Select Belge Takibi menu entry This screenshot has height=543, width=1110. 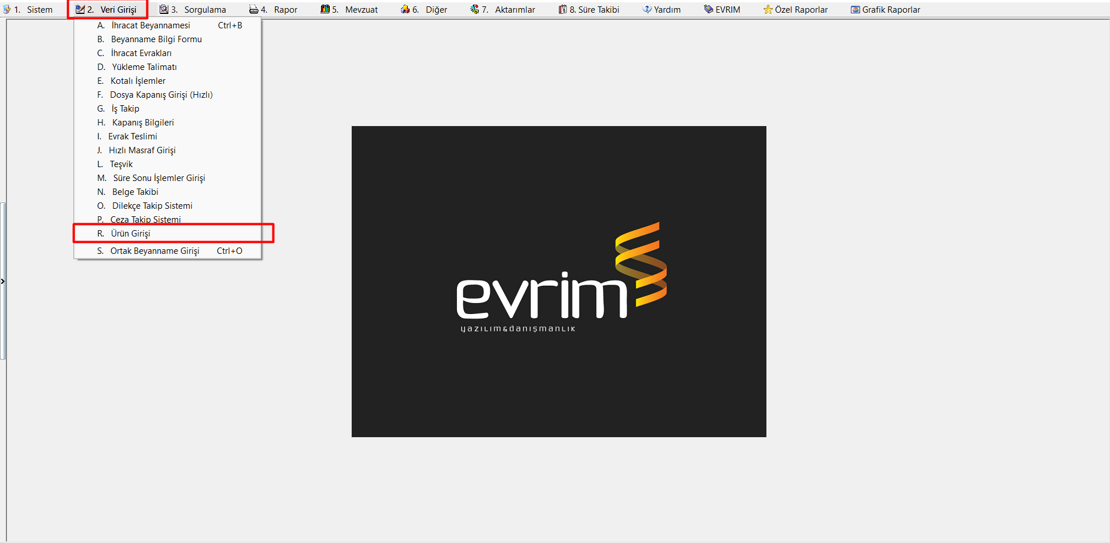coord(168,192)
